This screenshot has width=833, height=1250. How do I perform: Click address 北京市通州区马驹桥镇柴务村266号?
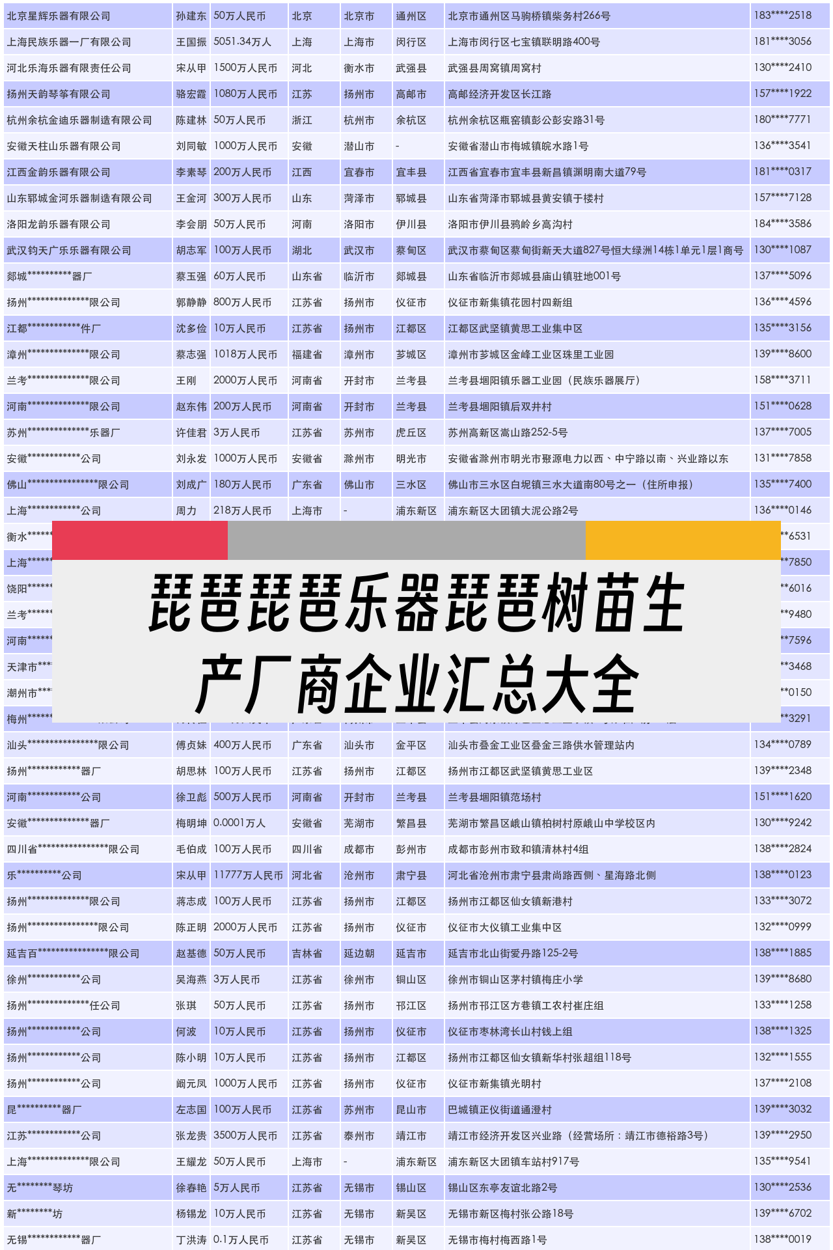529,16
